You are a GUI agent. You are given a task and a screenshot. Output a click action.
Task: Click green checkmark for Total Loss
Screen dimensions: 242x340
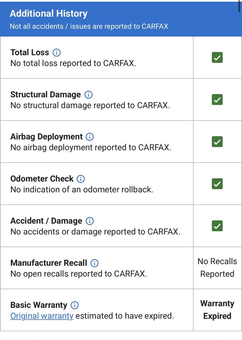tap(217, 57)
